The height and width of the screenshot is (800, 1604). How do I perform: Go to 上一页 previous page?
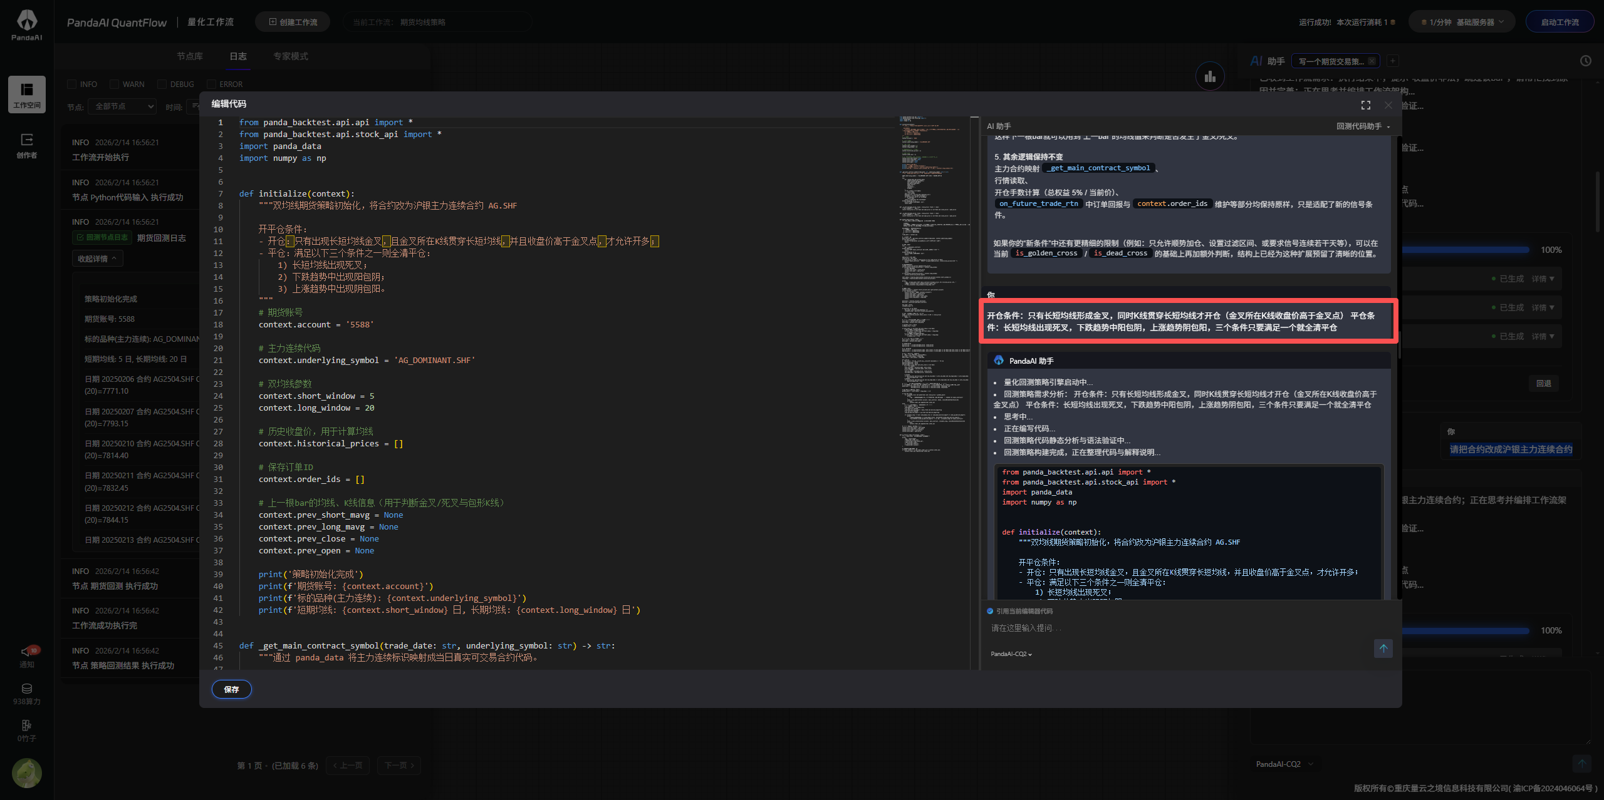coord(348,766)
